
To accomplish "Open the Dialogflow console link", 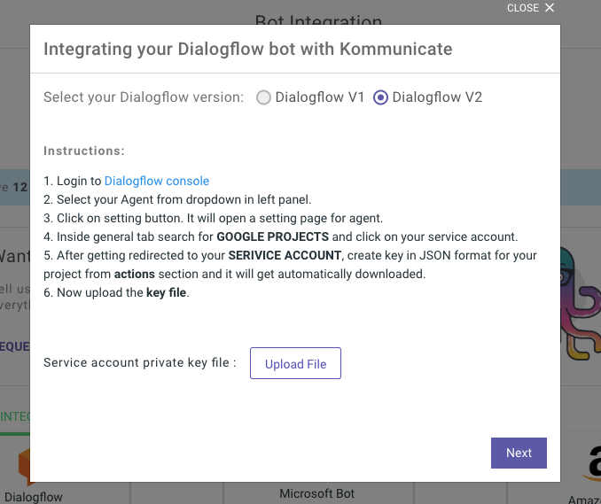I will tap(157, 181).
